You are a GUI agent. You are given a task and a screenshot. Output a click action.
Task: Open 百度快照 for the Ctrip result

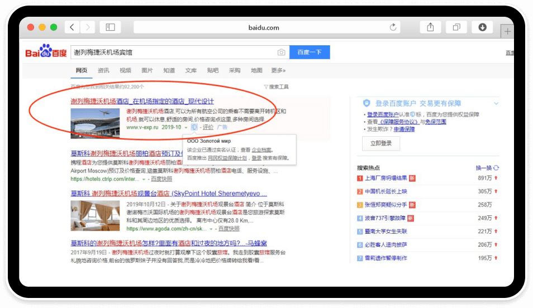coord(161,179)
